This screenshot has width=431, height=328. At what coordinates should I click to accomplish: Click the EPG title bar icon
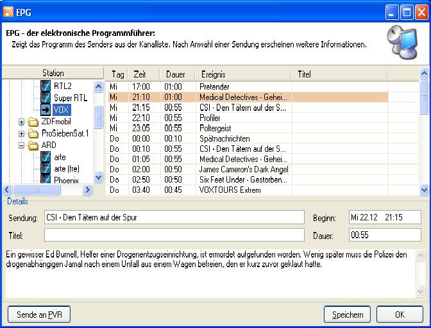tap(8, 12)
